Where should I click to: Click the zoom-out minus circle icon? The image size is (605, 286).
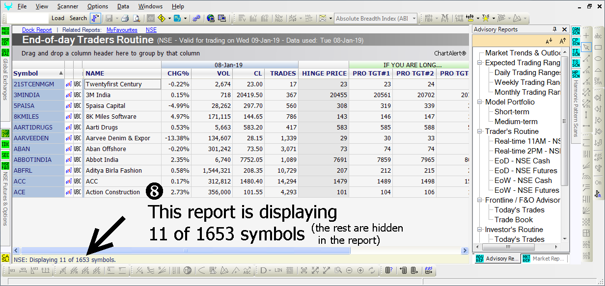click(x=349, y=270)
